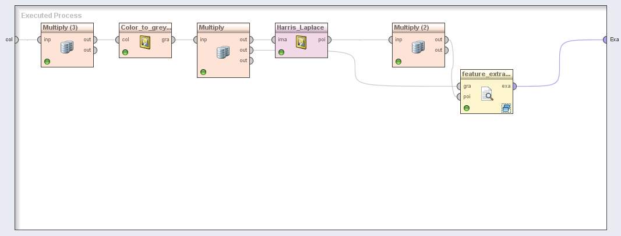Click the 'gra' output port on Color_to_grey

[x=172, y=40]
